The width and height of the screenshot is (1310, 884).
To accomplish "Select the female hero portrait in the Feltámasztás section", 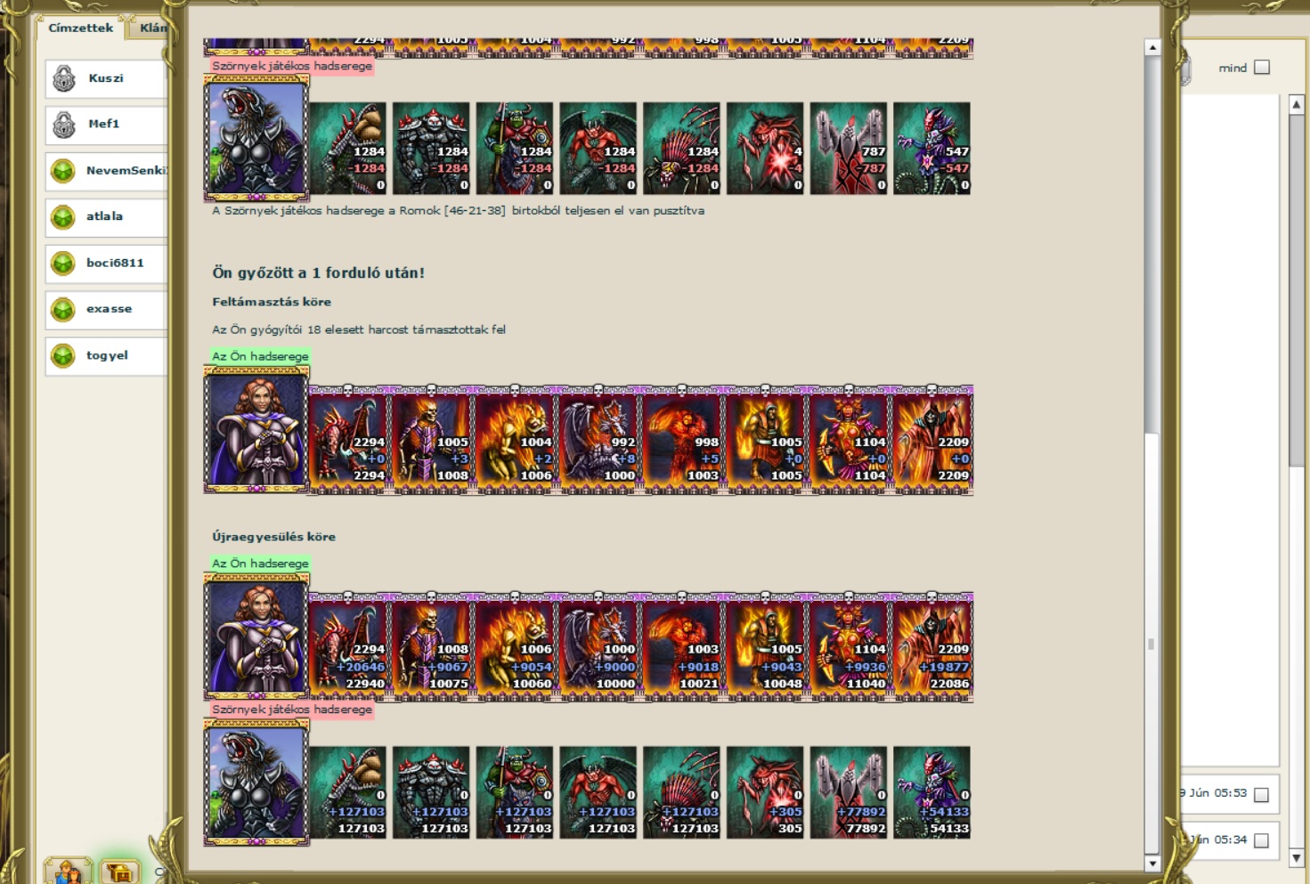I will click(x=256, y=430).
